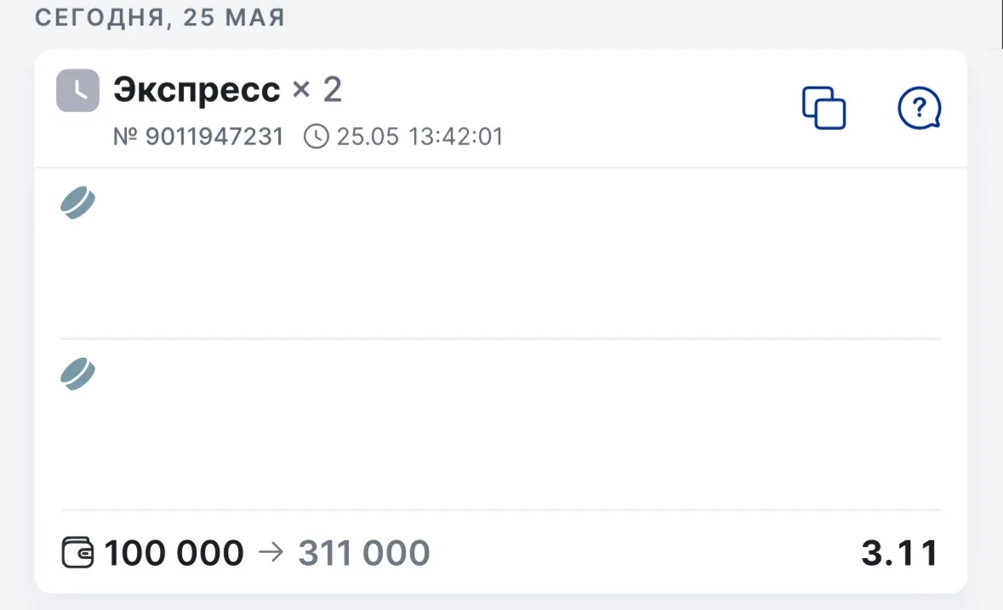
Task: Click the timestamp 25.05 13:42:01
Action: [419, 137]
